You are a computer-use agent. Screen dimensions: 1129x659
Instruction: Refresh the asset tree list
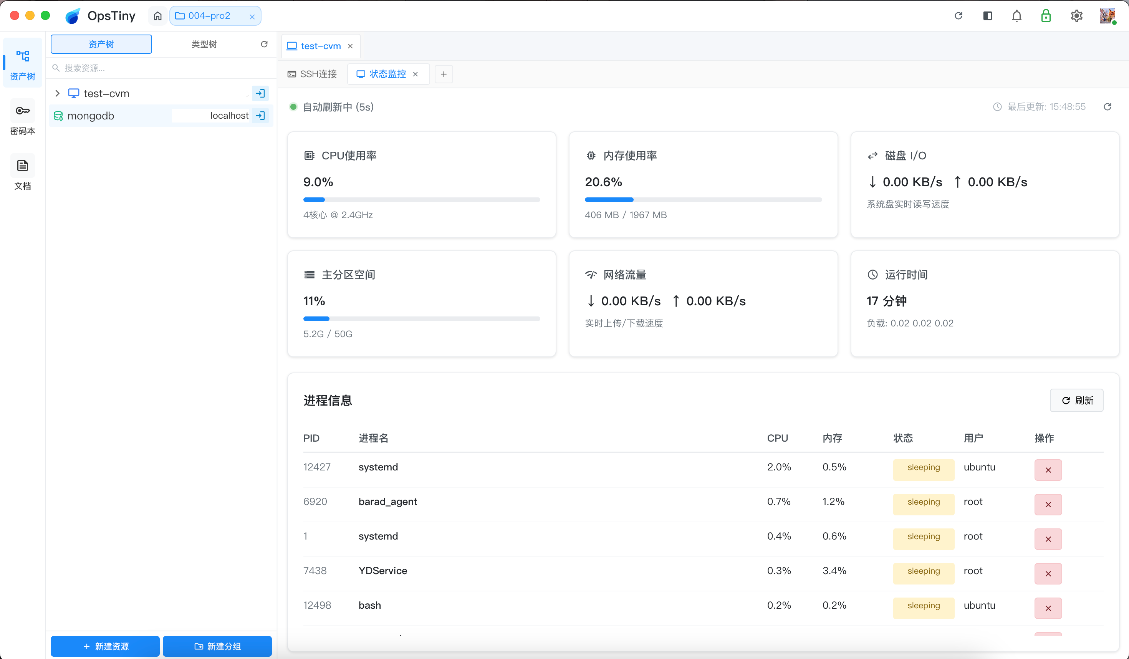tap(264, 44)
